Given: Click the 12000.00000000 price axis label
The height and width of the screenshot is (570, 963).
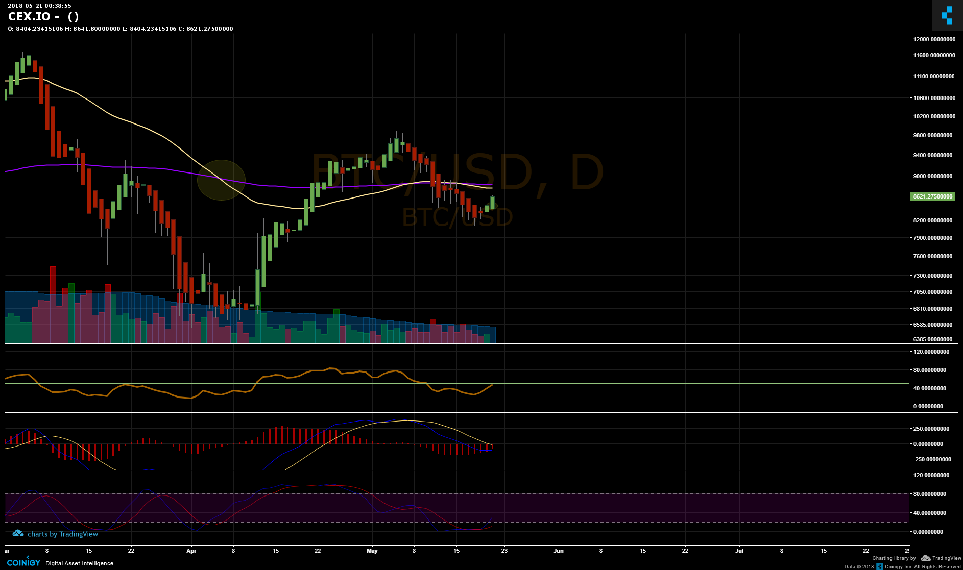Looking at the screenshot, I should tap(934, 39).
